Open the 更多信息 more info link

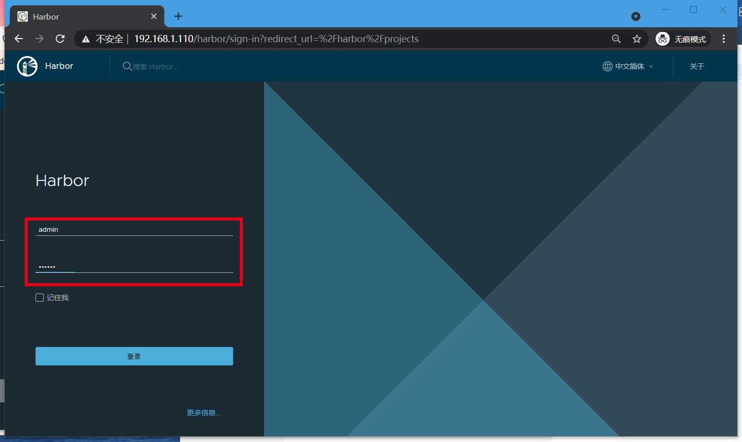tap(204, 413)
